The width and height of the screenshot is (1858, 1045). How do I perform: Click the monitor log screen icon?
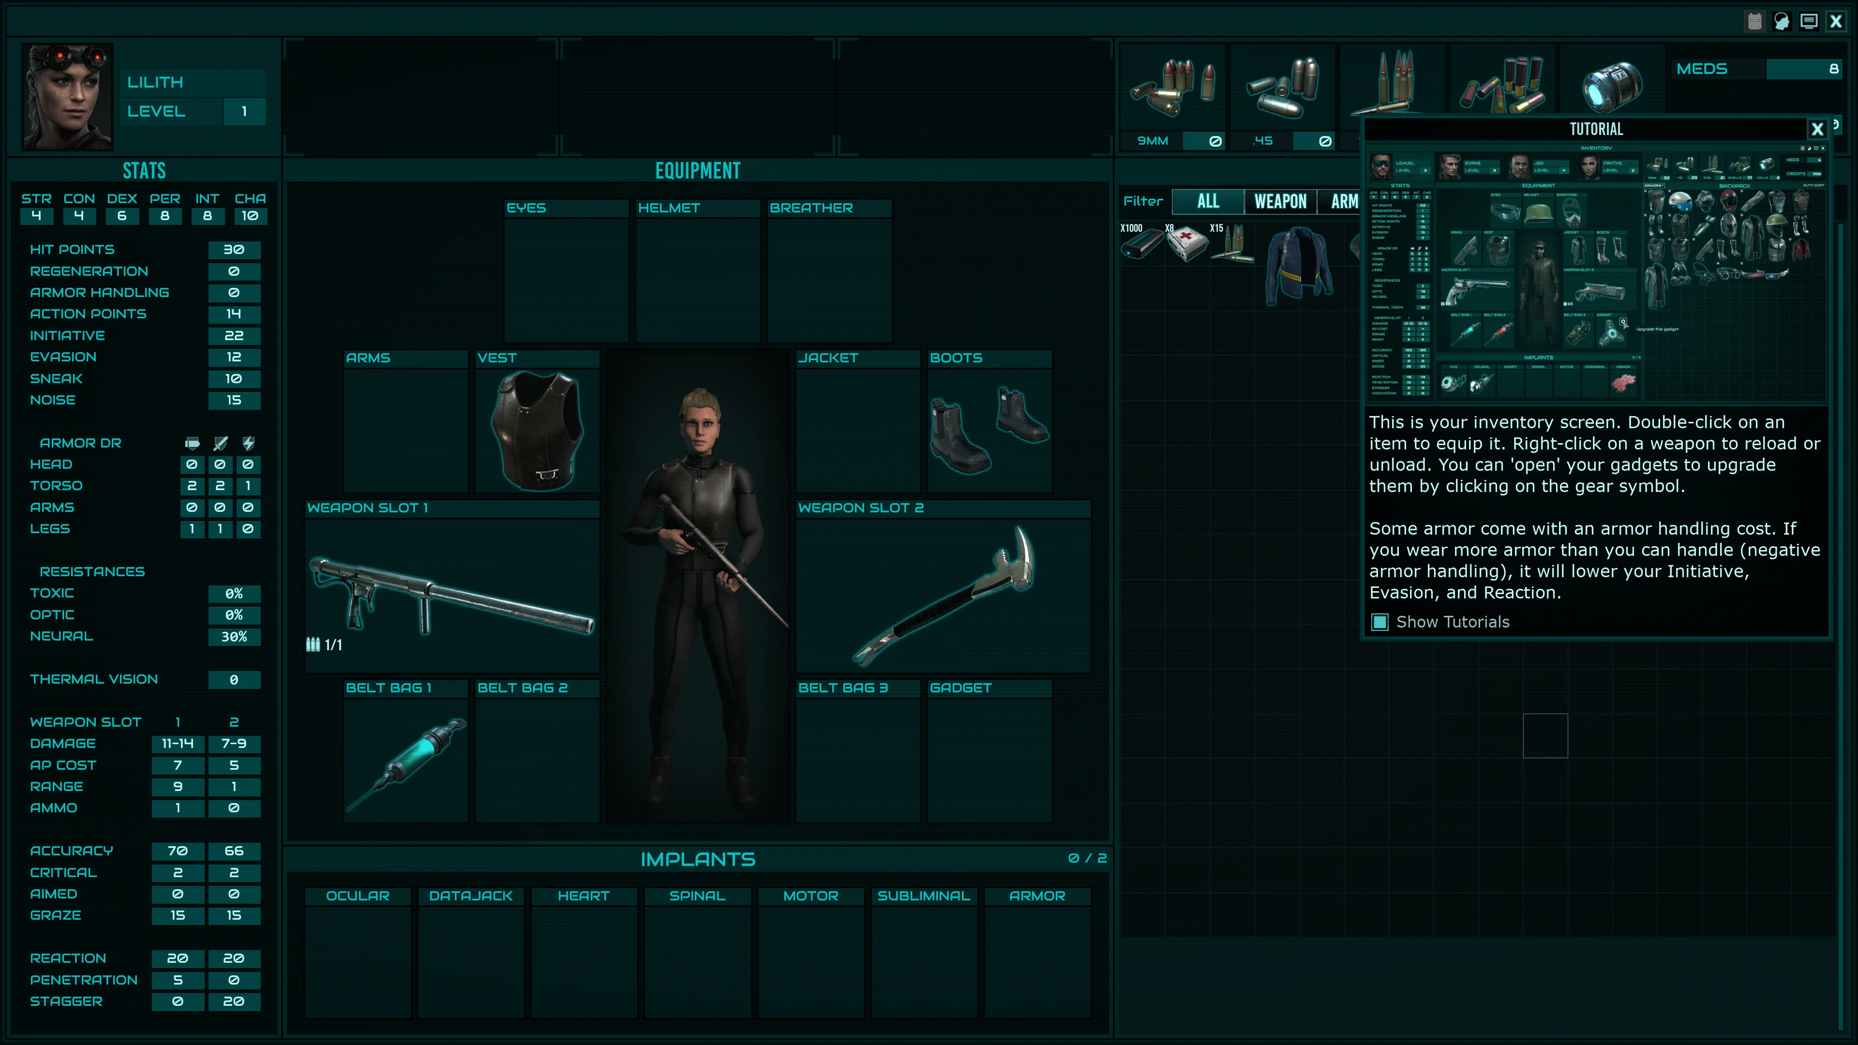(1808, 22)
